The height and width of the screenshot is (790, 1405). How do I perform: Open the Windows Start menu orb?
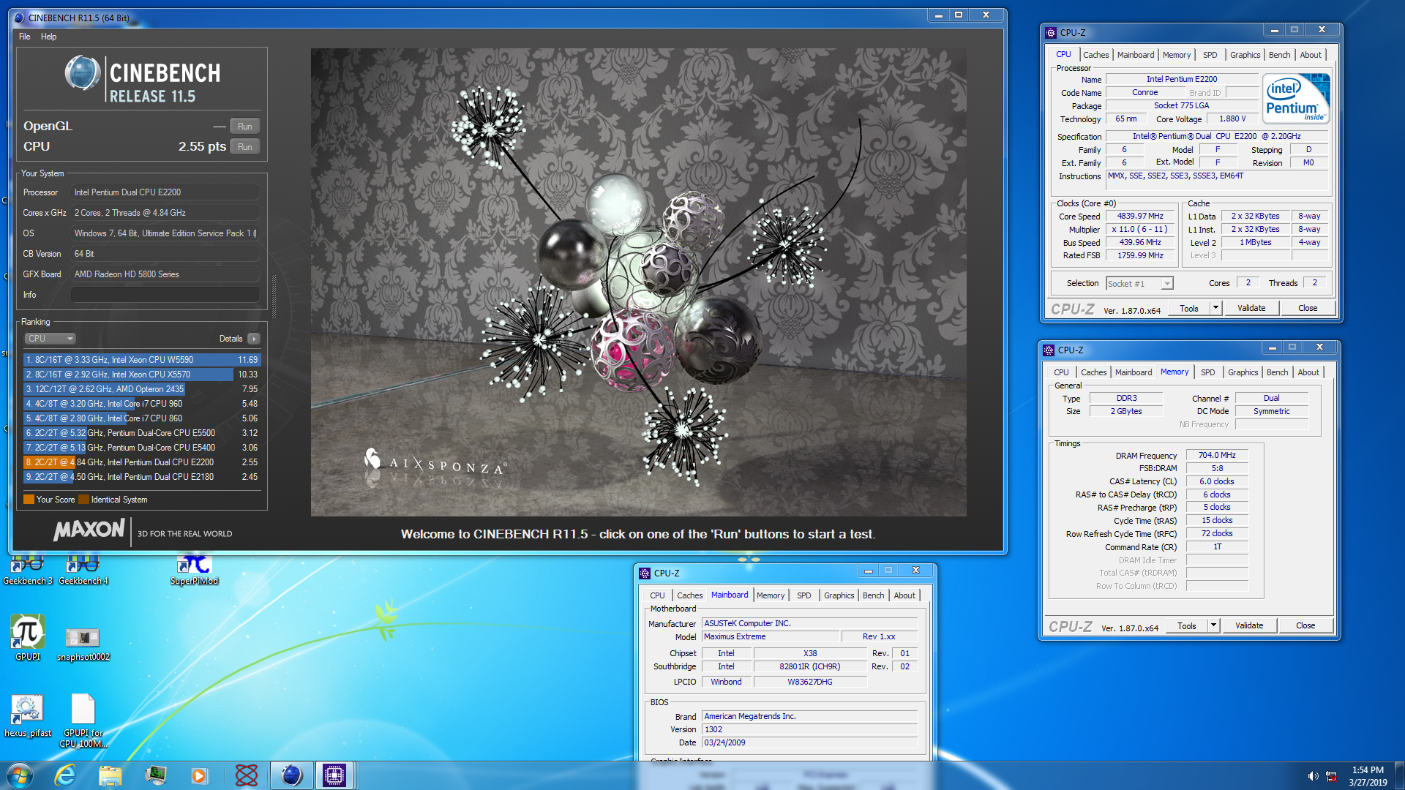click(x=20, y=775)
